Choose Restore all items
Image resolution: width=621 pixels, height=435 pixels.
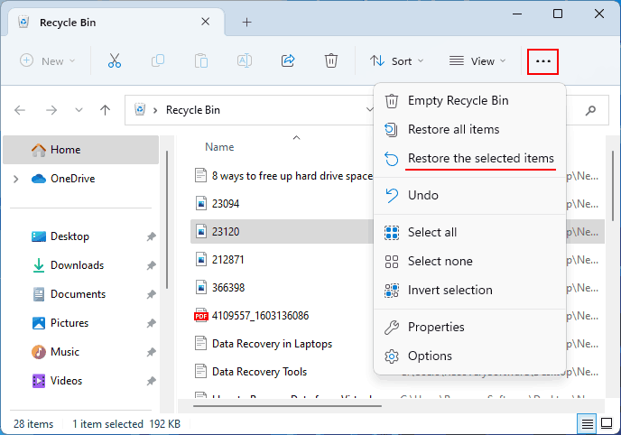[x=469, y=129]
